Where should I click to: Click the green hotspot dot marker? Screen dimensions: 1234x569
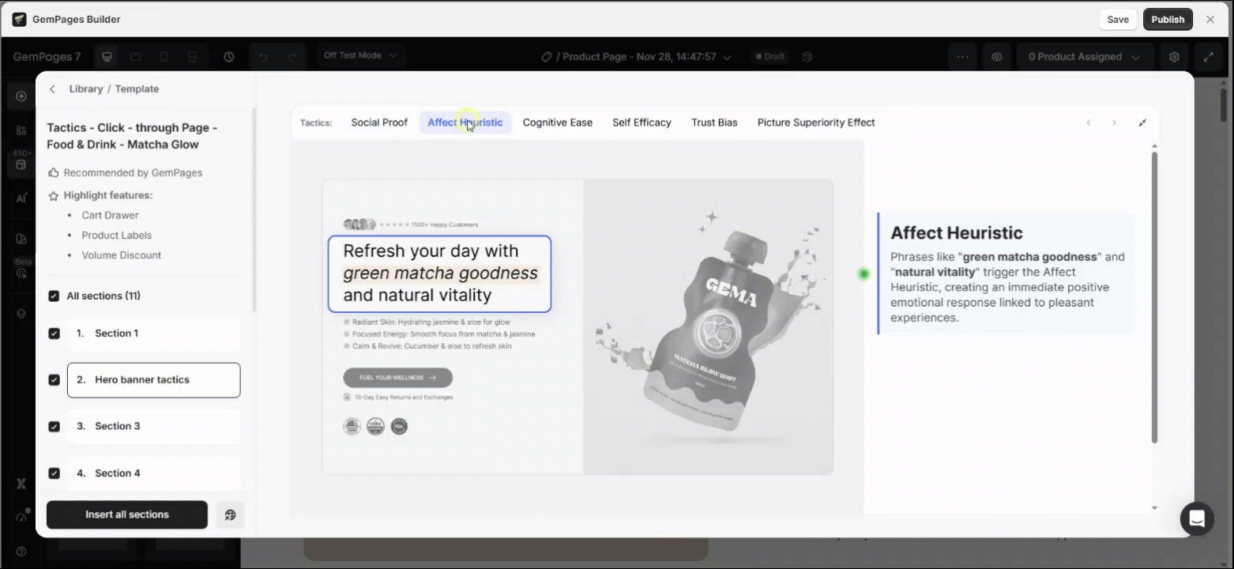click(x=863, y=273)
